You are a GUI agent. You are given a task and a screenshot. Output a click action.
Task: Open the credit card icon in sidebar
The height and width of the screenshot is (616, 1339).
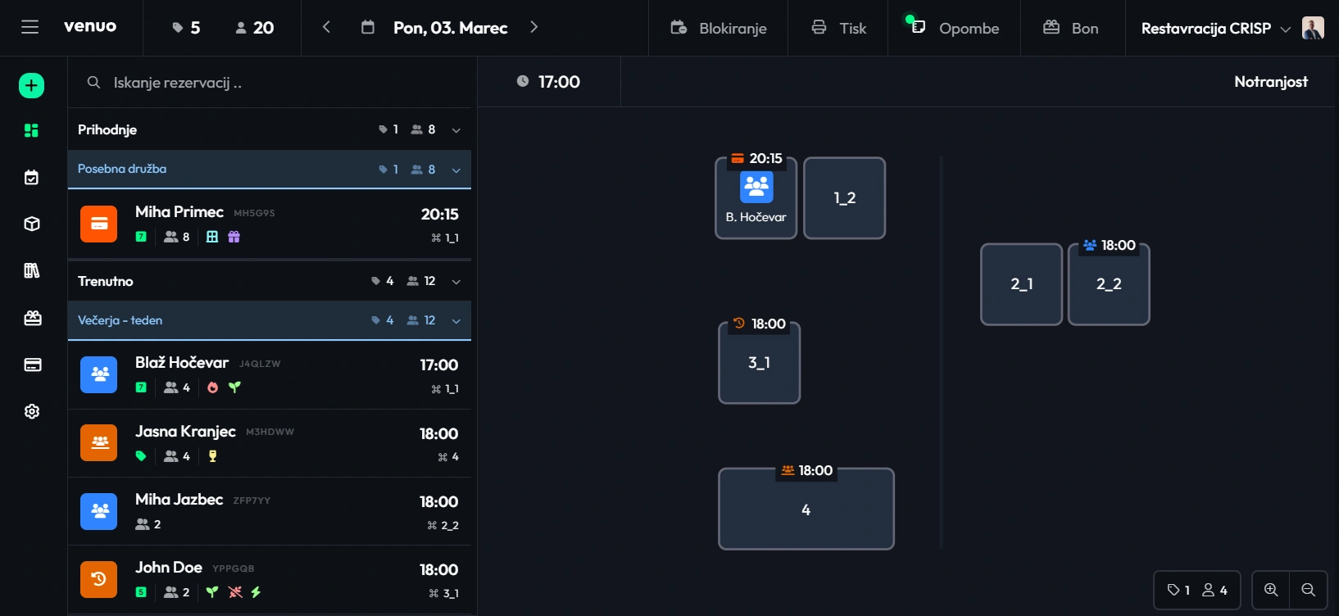[x=32, y=365]
